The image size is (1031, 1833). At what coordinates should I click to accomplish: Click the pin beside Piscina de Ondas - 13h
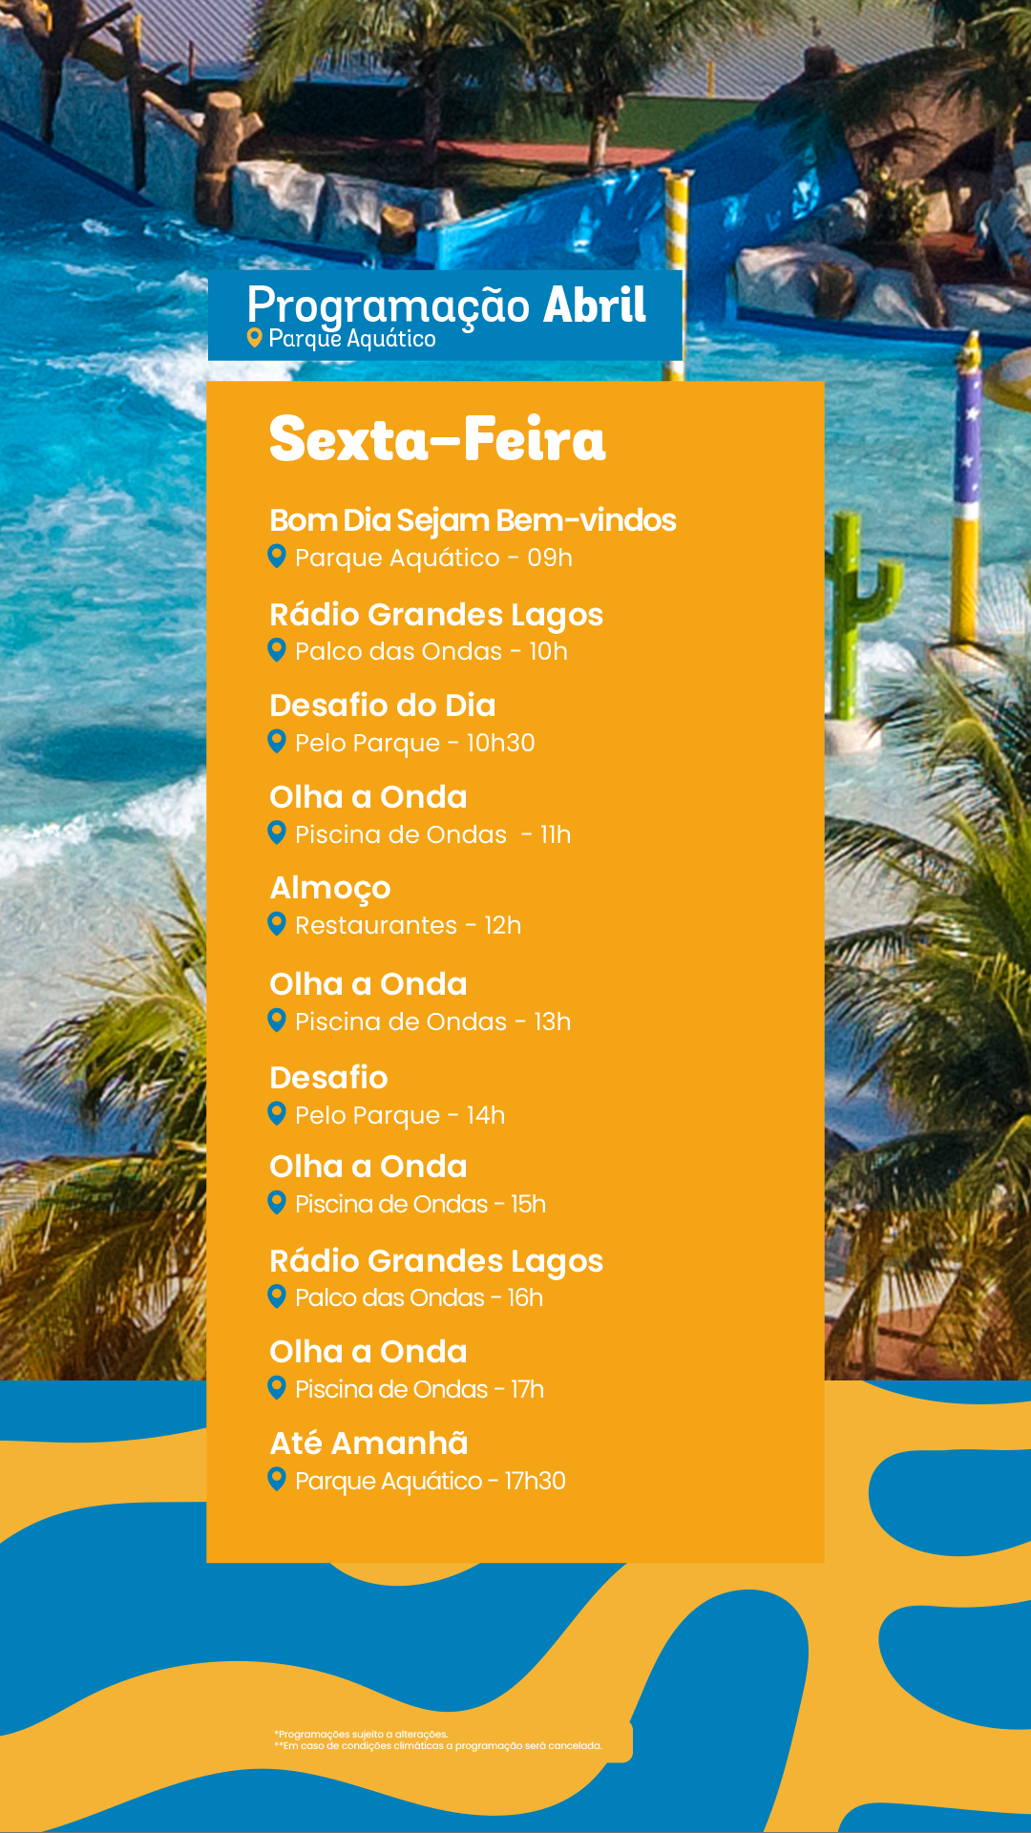pyautogui.click(x=277, y=1020)
